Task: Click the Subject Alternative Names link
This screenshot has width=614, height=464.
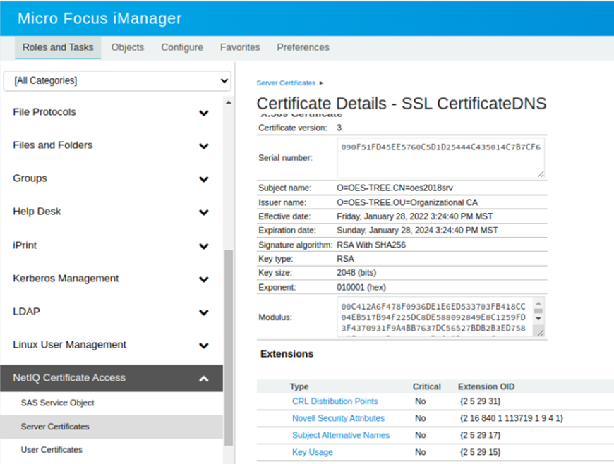Action: click(340, 435)
